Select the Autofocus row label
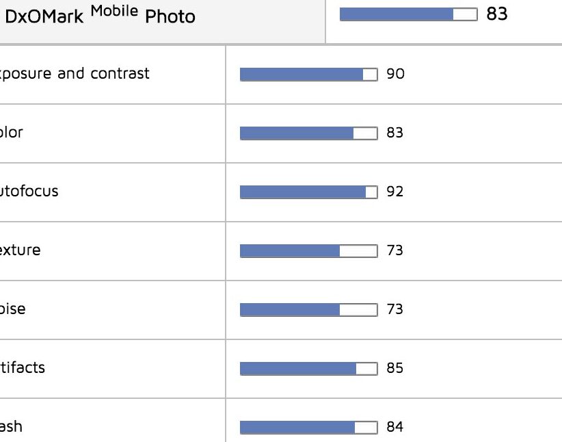 tap(29, 191)
